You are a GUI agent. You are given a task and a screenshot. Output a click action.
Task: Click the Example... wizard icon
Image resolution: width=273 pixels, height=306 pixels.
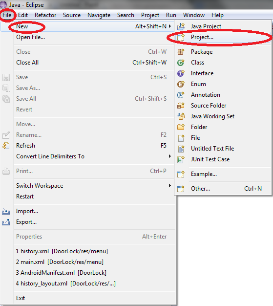pyautogui.click(x=181, y=174)
